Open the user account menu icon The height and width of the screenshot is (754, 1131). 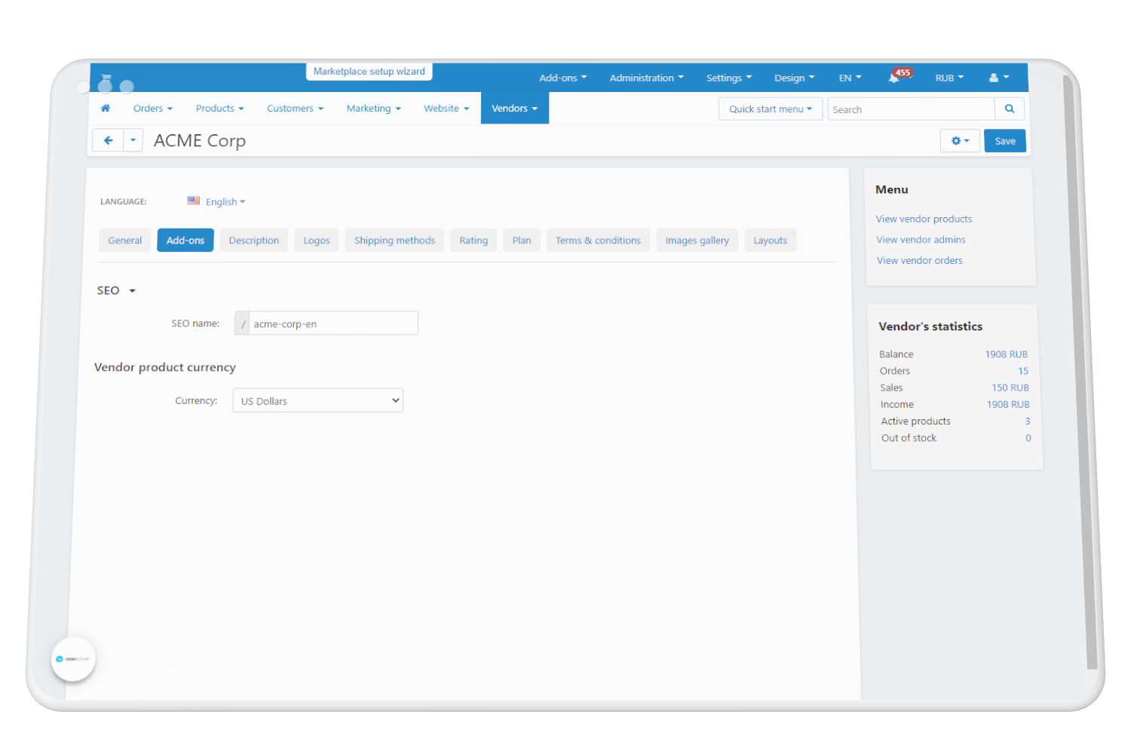pyautogui.click(x=998, y=78)
